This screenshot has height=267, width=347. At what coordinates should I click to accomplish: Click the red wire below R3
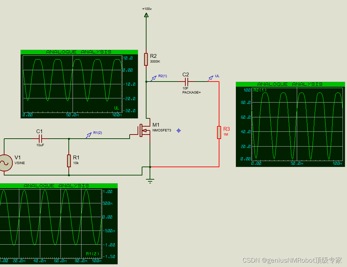click(219, 153)
